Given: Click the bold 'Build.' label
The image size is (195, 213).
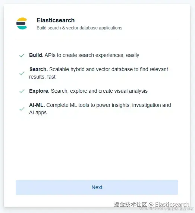Looking at the screenshot, I should [36, 55].
